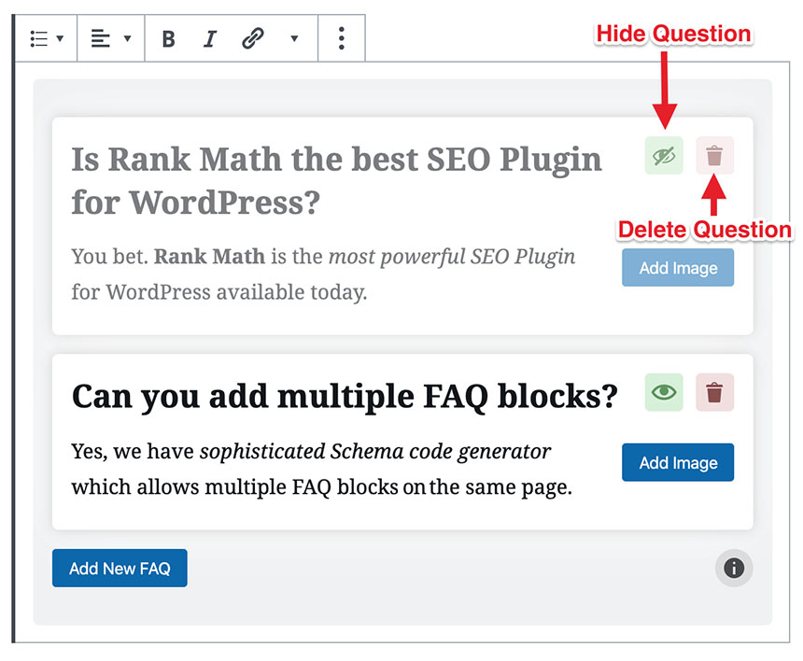This screenshot has width=803, height=661.
Task: Insert a link using the toolbar
Action: pos(252,38)
